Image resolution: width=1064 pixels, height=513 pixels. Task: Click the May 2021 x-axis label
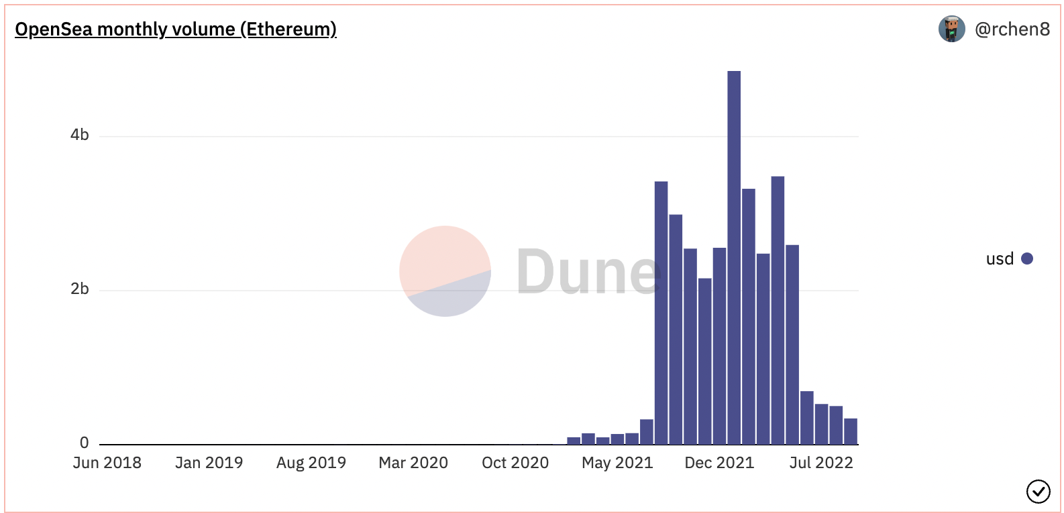coord(617,463)
